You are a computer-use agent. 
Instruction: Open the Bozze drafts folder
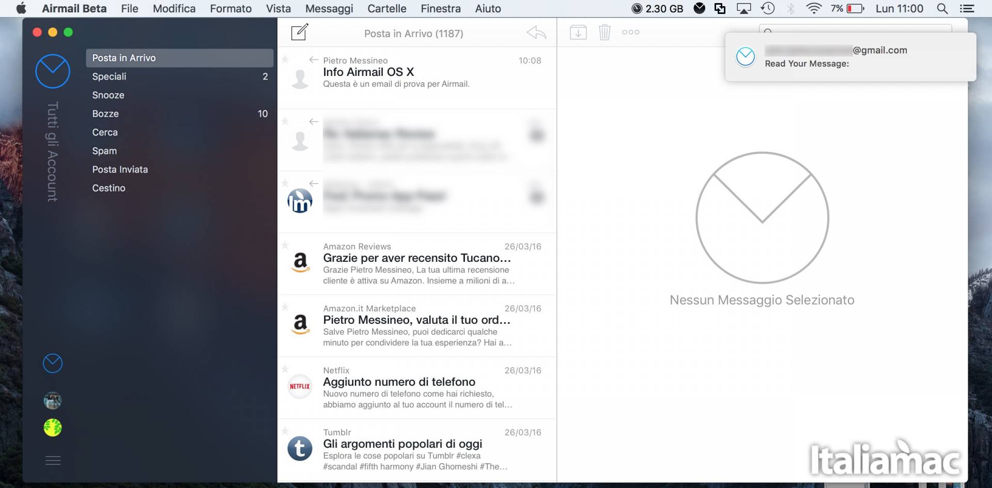(179, 114)
